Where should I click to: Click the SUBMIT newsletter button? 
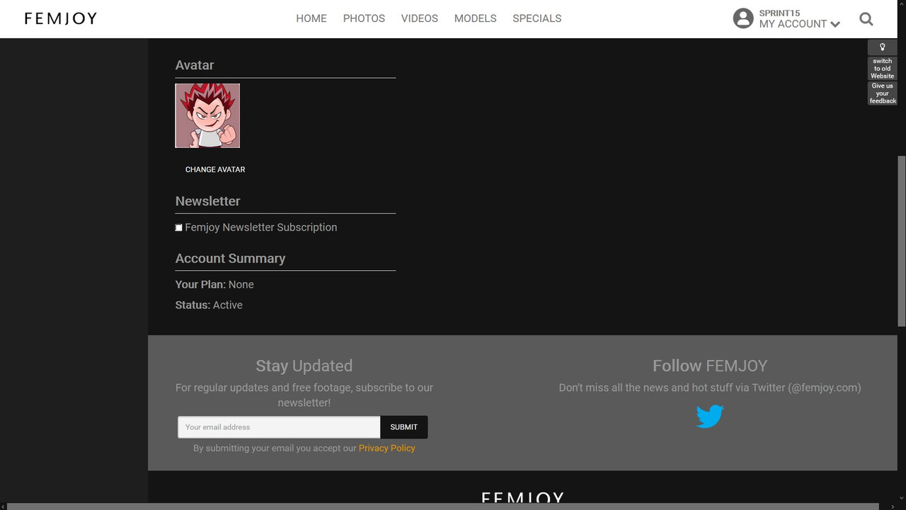click(x=404, y=427)
